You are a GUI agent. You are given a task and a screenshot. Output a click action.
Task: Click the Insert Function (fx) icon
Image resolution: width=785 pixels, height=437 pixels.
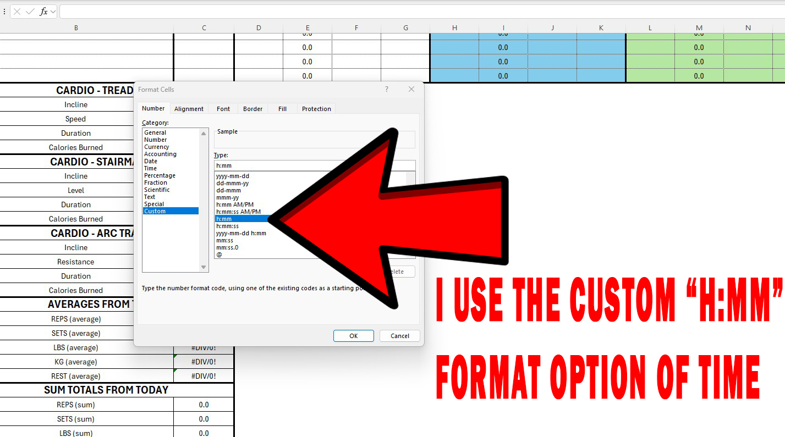click(x=43, y=11)
